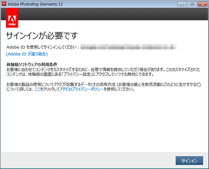The image size is (209, 169).
Task: Click the サインインが必要です heading
Action: (x=42, y=36)
